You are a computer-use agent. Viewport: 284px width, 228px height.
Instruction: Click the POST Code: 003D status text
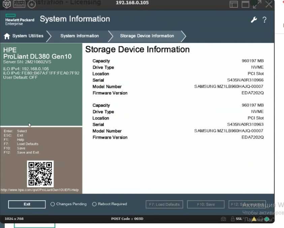pyautogui.click(x=127, y=219)
